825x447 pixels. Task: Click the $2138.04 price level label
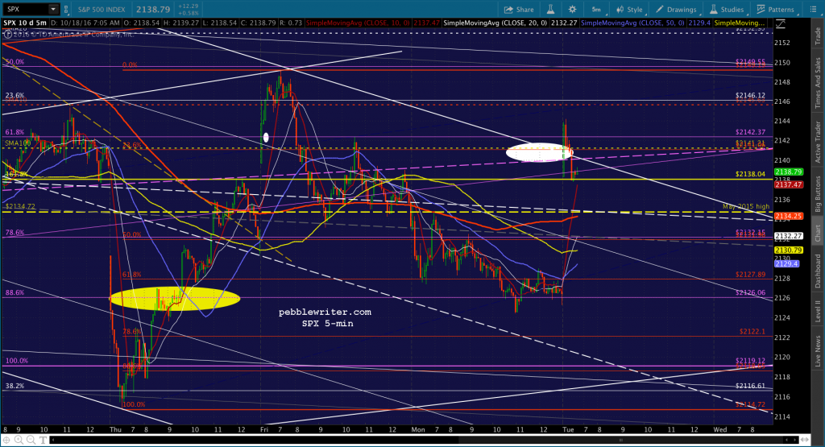(750, 174)
